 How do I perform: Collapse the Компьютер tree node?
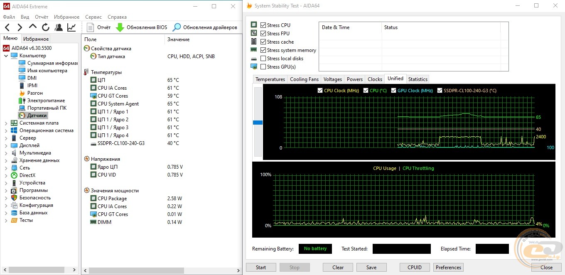coord(6,56)
